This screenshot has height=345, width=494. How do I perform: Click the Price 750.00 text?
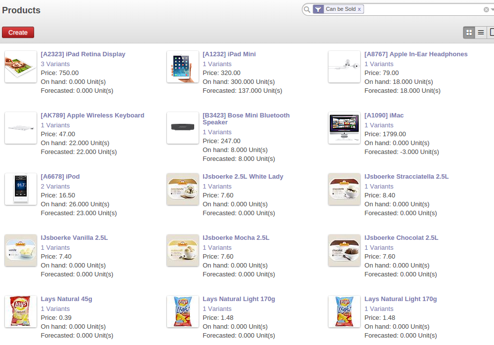pos(60,73)
